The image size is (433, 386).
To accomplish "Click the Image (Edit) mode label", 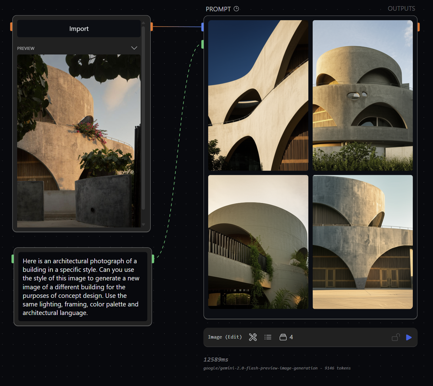I will click(225, 337).
